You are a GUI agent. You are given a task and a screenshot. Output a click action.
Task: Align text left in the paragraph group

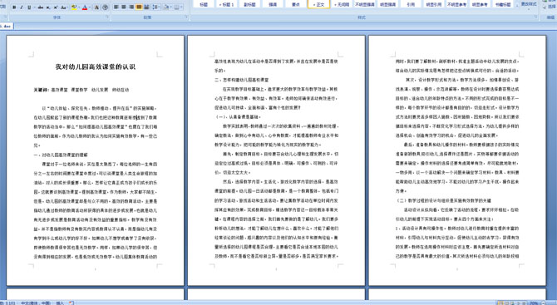[x=116, y=7]
